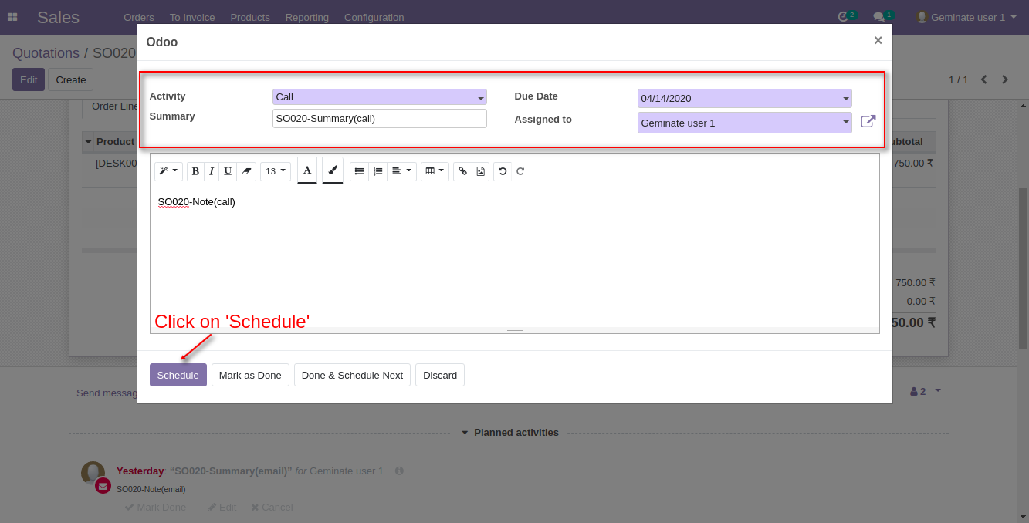The width and height of the screenshot is (1029, 523).
Task: Click Mark as Done
Action: point(250,375)
